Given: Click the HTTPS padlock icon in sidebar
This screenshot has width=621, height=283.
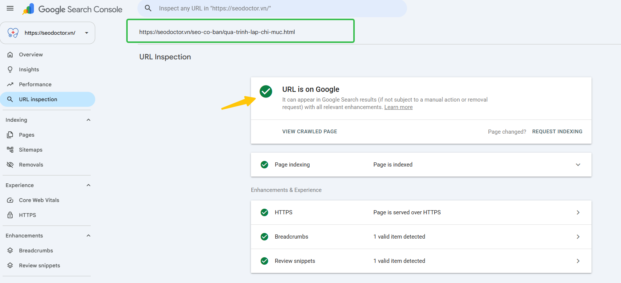Looking at the screenshot, I should click(10, 215).
